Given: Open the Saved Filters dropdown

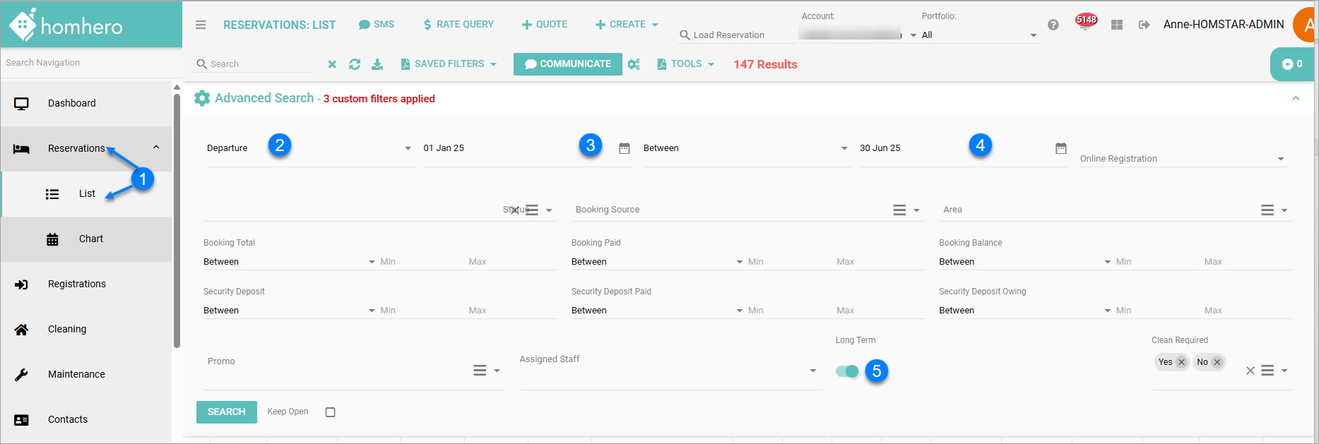Looking at the screenshot, I should tap(449, 64).
